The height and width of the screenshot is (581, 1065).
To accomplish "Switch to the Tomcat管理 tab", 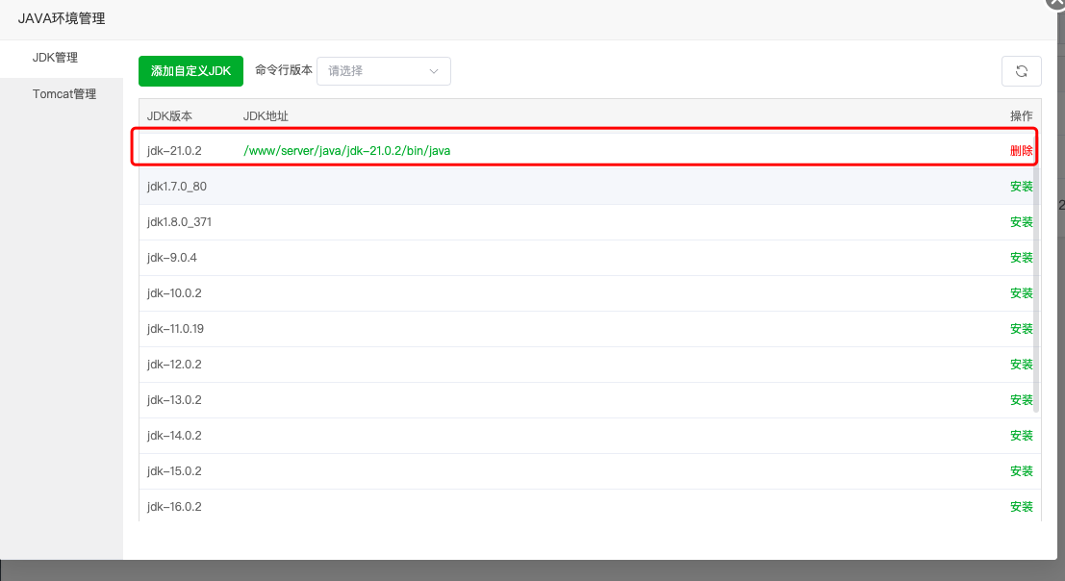I will (62, 94).
